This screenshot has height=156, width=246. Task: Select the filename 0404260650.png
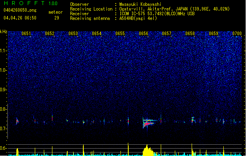click(20, 10)
